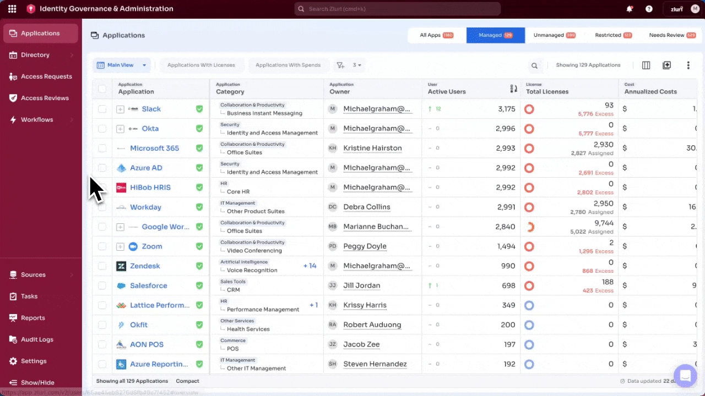Open the Main View dropdown

click(122, 65)
